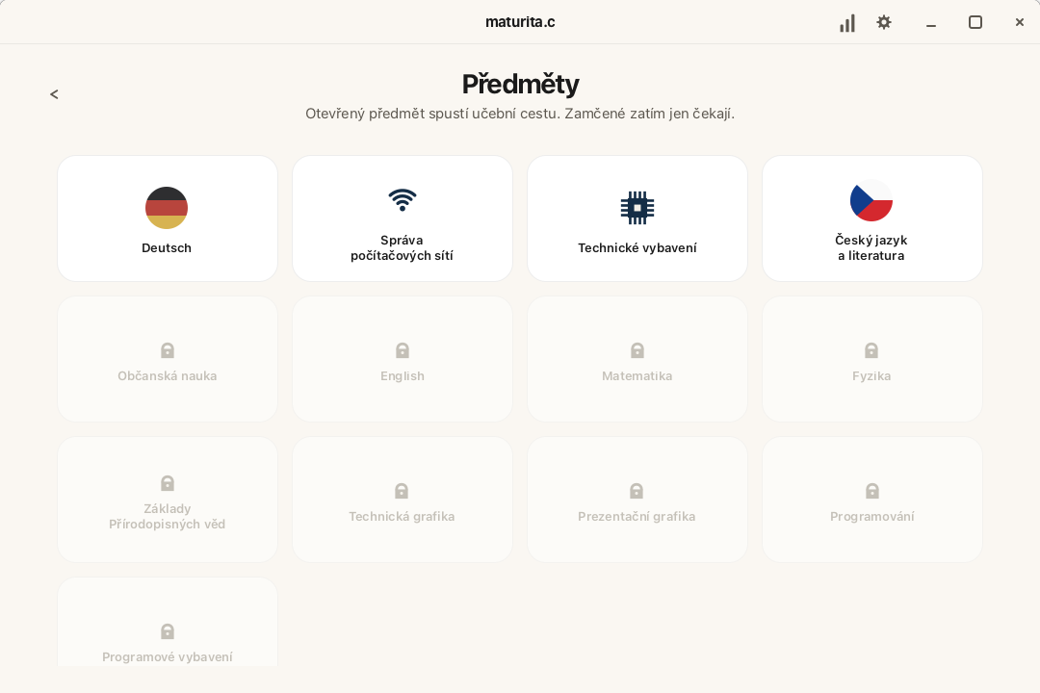Click locked Prezentační grafika card
The width and height of the screenshot is (1040, 693).
637,500
